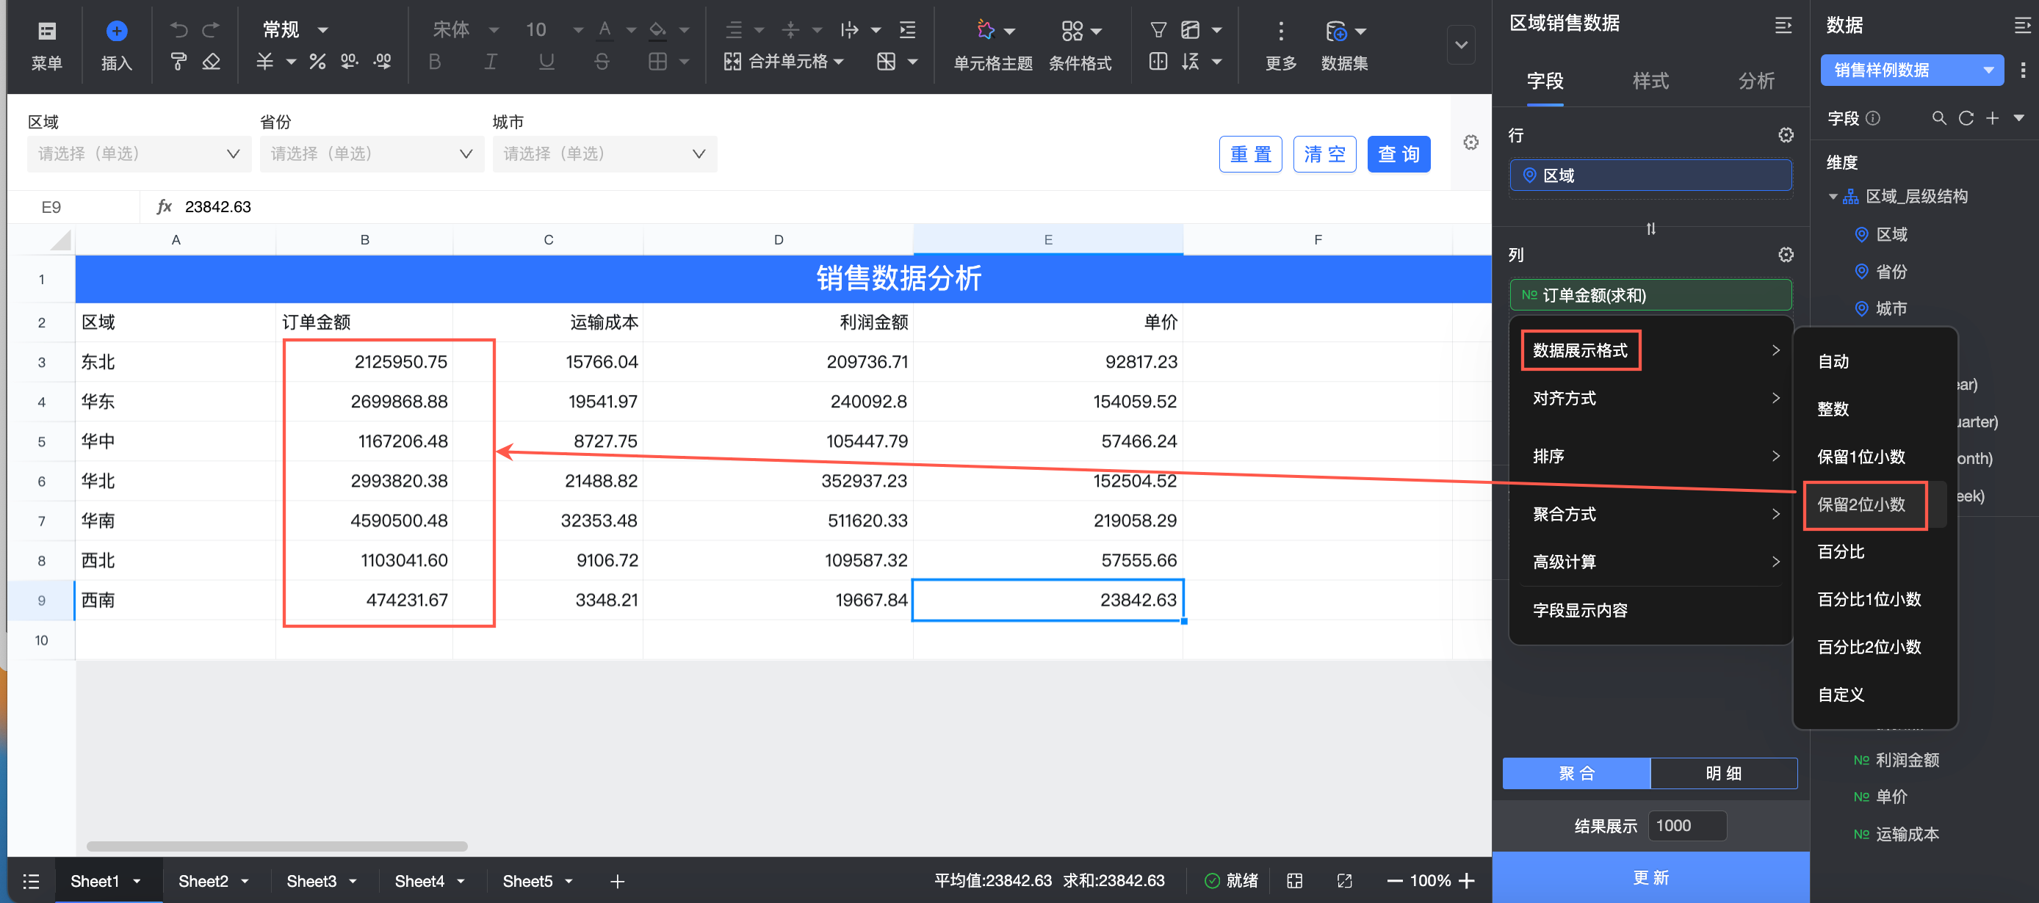This screenshot has height=903, width=2039.
Task: Click the zoom in plus control
Action: tap(1466, 881)
